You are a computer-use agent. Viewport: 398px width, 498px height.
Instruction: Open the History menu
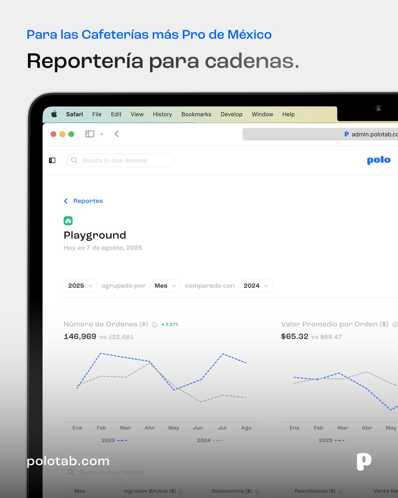point(162,114)
